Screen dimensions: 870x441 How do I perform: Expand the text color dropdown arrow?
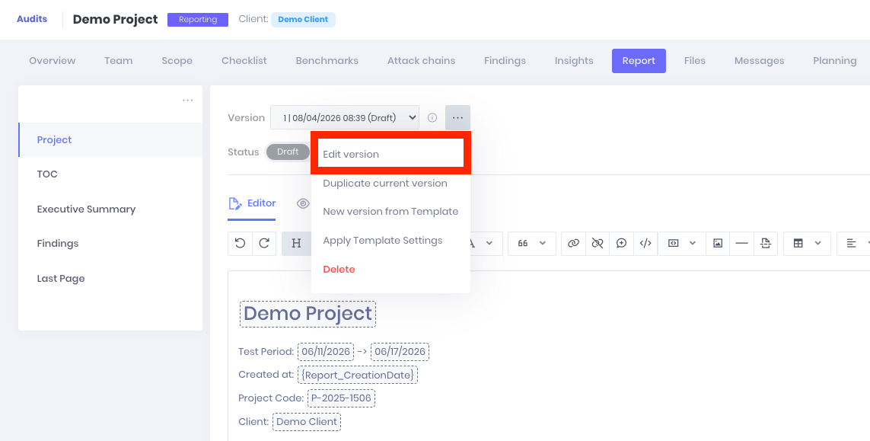489,243
